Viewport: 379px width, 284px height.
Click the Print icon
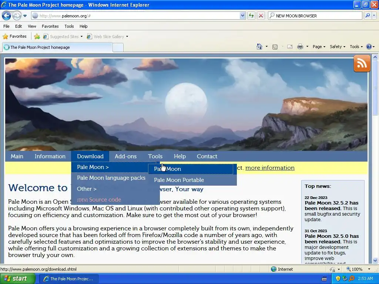300,47
